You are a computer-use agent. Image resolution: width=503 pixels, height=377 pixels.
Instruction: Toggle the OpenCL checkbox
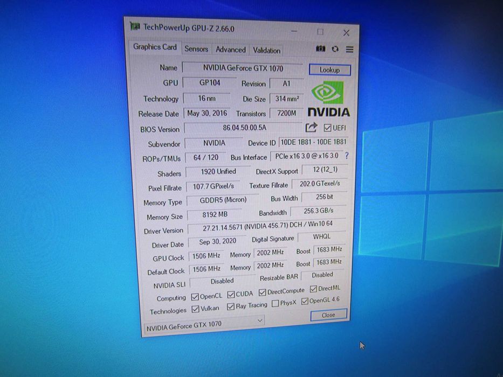click(x=195, y=297)
